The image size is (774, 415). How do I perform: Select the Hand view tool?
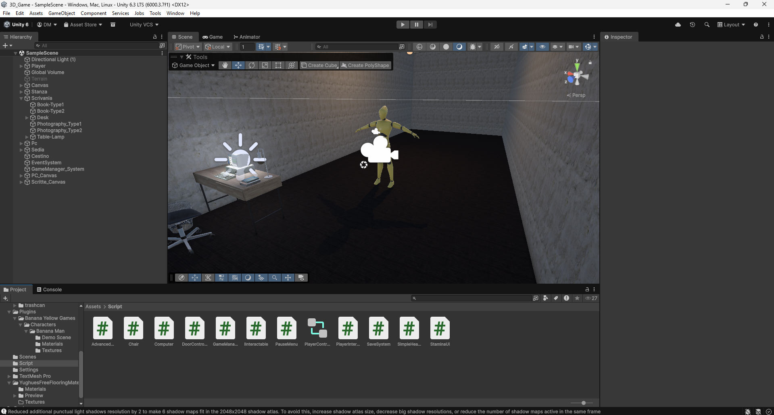[x=225, y=65]
